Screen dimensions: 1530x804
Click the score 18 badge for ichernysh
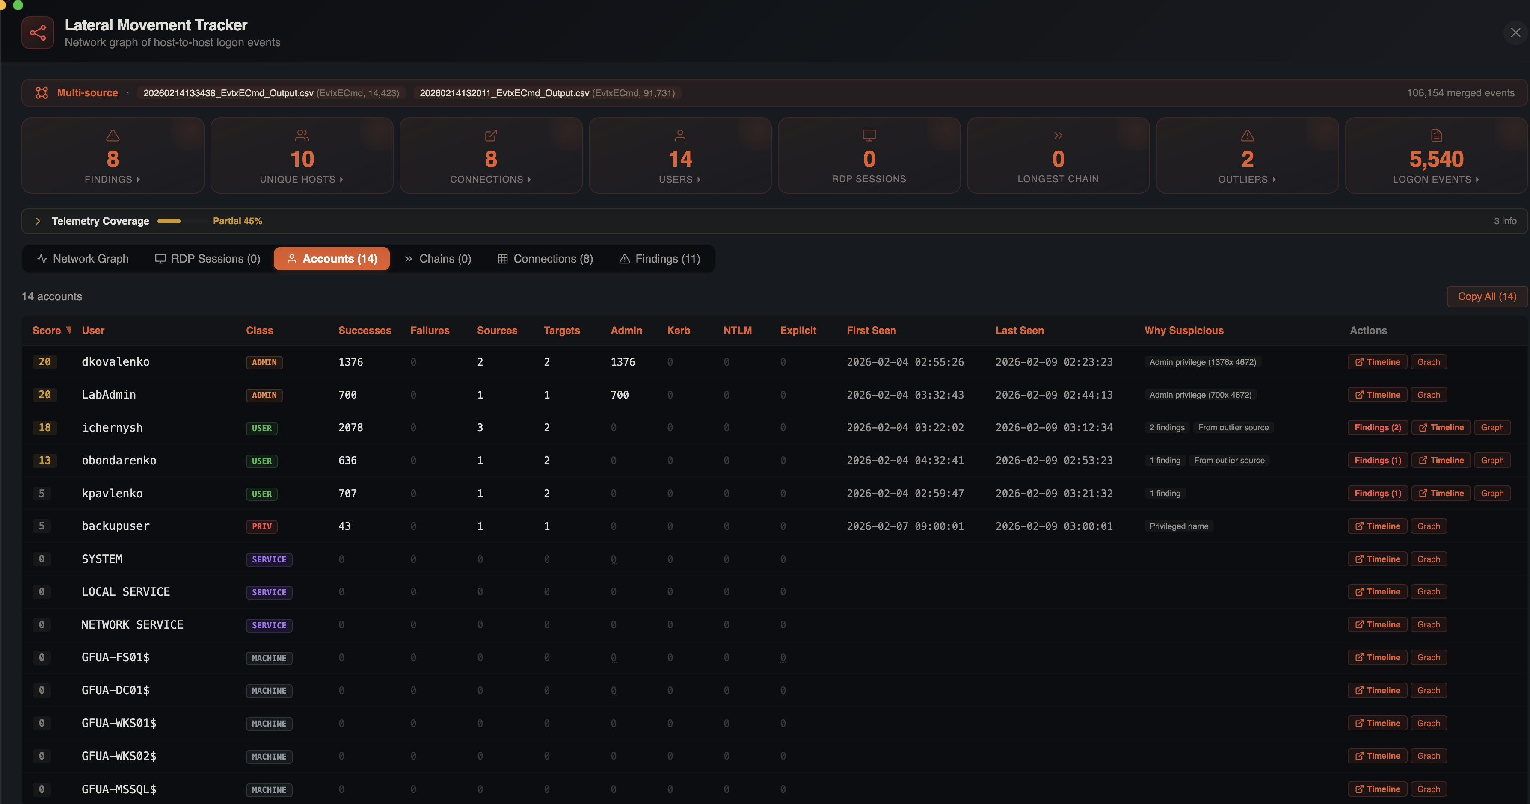[x=44, y=428]
